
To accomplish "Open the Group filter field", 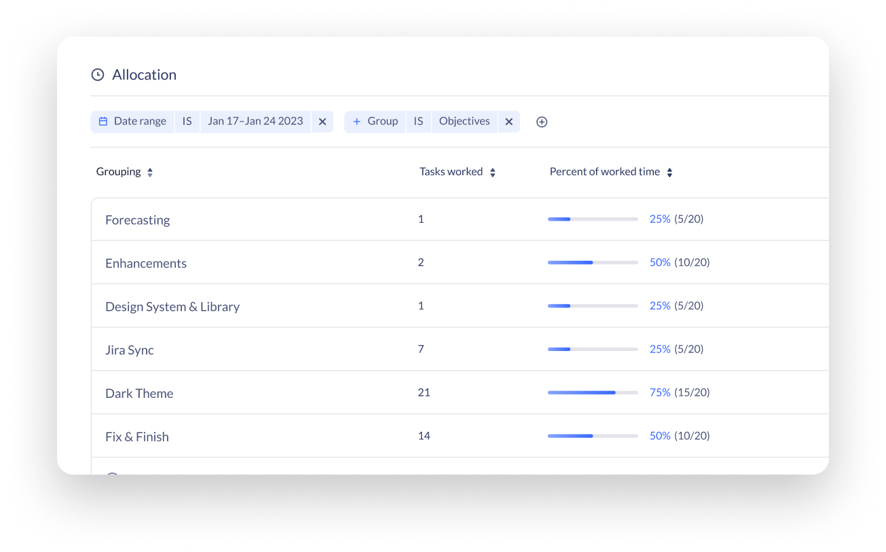I will [x=375, y=122].
